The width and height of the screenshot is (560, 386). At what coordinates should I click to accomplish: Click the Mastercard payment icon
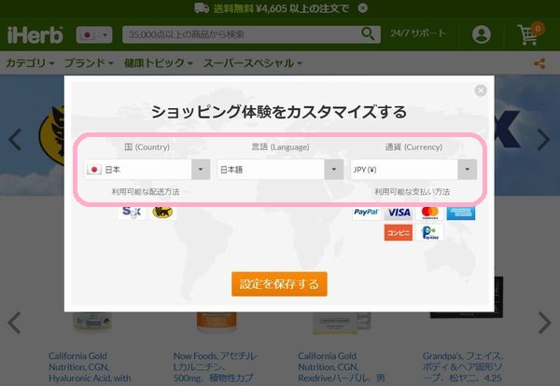(430, 213)
